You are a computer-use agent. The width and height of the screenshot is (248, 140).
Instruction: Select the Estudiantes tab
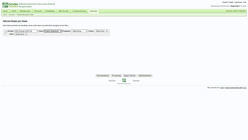(50, 11)
